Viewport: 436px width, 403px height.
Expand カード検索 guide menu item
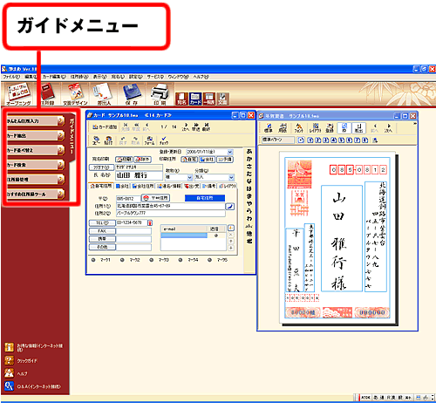pyautogui.click(x=35, y=165)
